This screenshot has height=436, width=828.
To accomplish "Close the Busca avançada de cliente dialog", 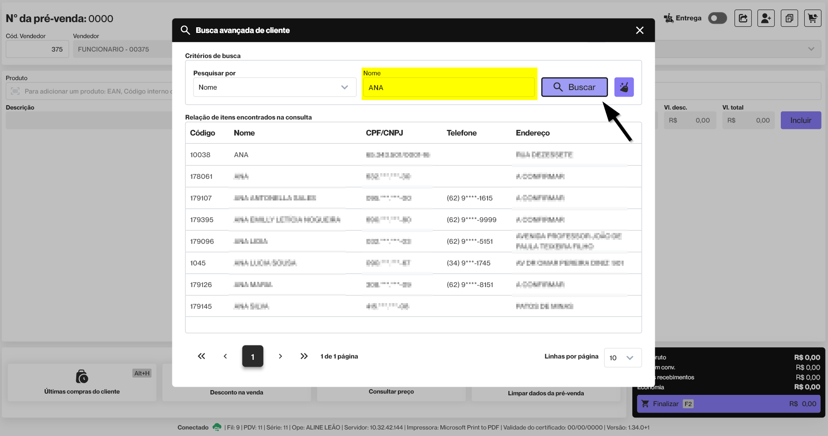I will pos(639,30).
